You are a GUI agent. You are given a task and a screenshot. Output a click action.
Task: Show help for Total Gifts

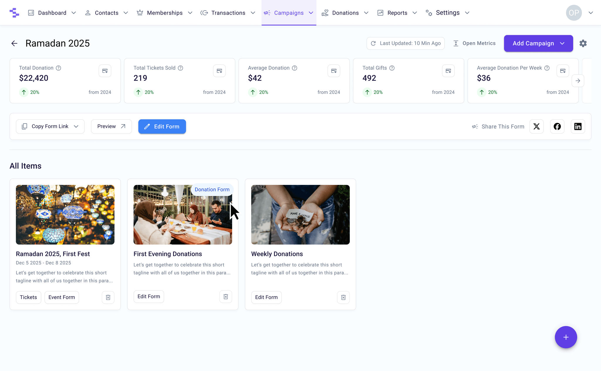[392, 68]
